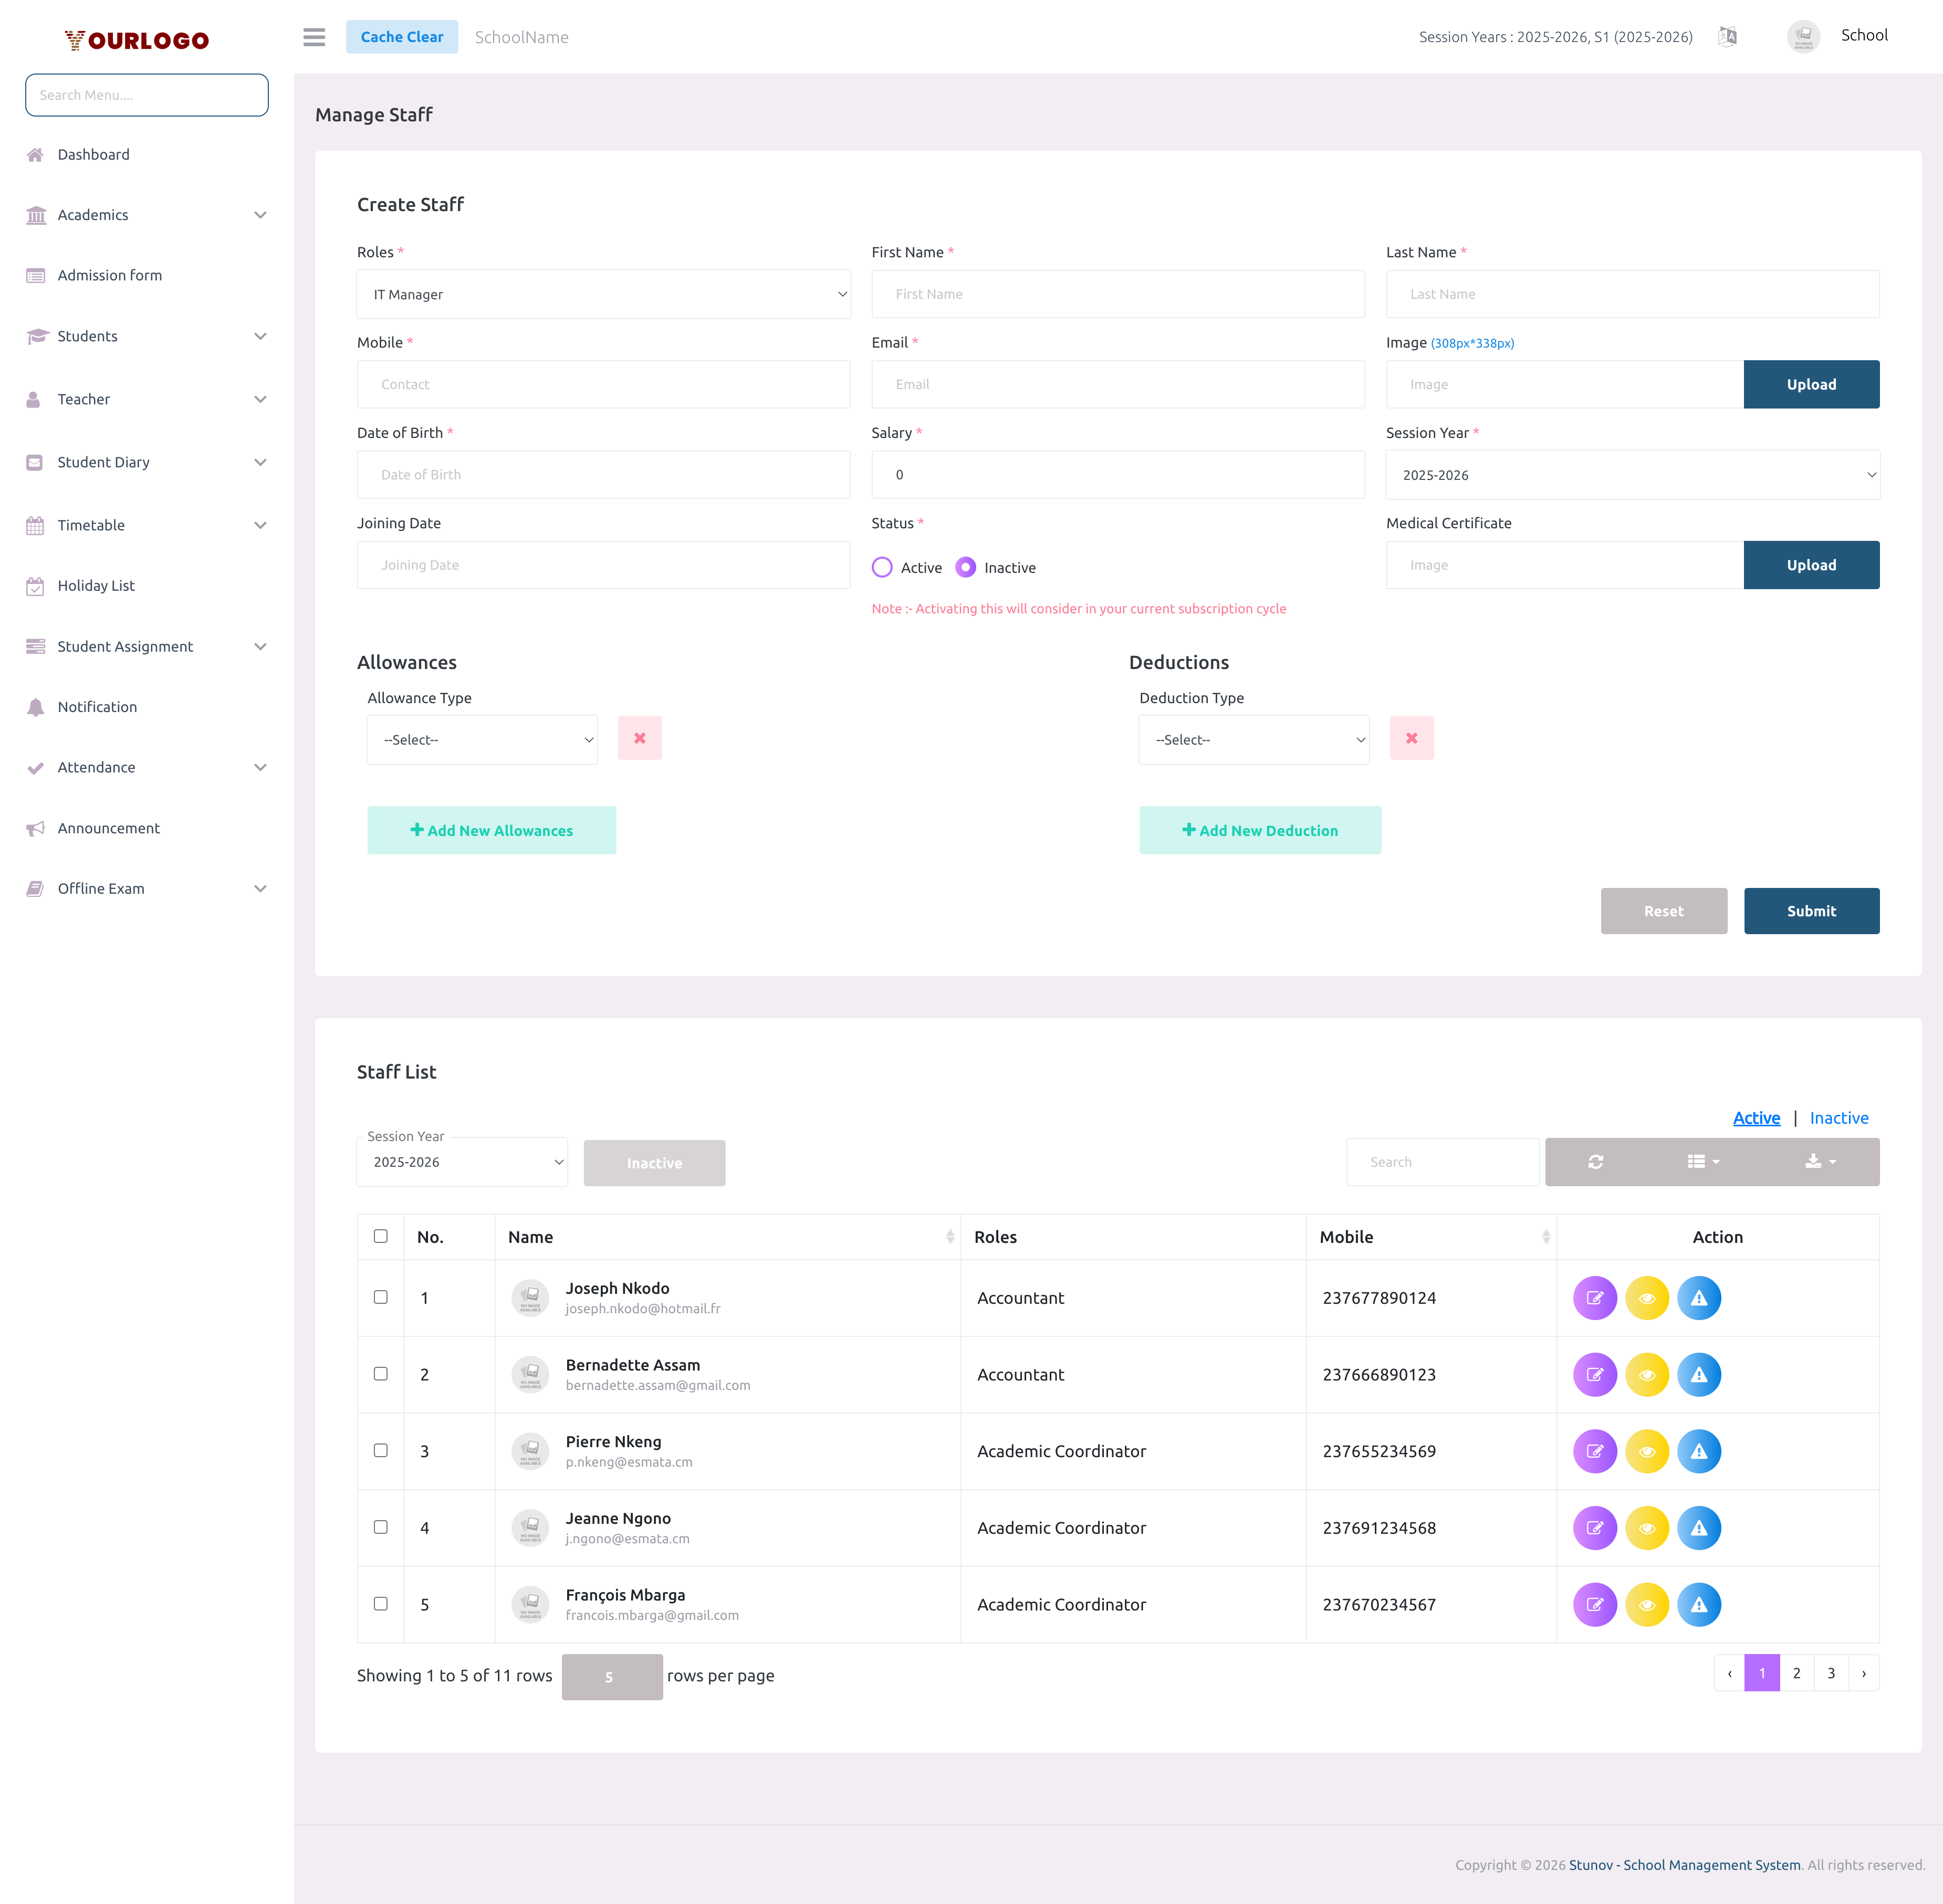Refresh the Staff List table

pyautogui.click(x=1596, y=1161)
